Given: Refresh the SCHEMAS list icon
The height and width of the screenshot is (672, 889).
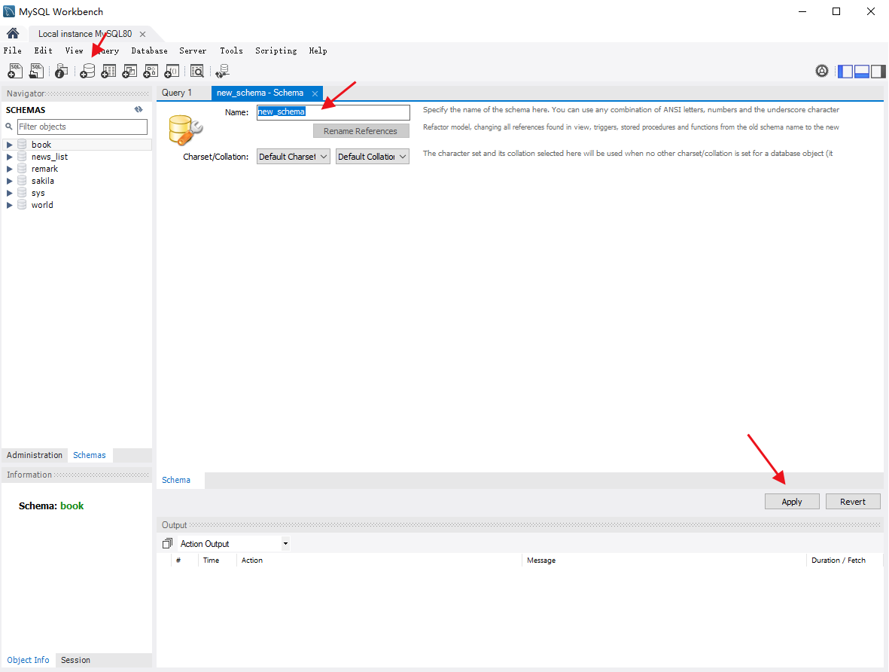Looking at the screenshot, I should pos(139,109).
